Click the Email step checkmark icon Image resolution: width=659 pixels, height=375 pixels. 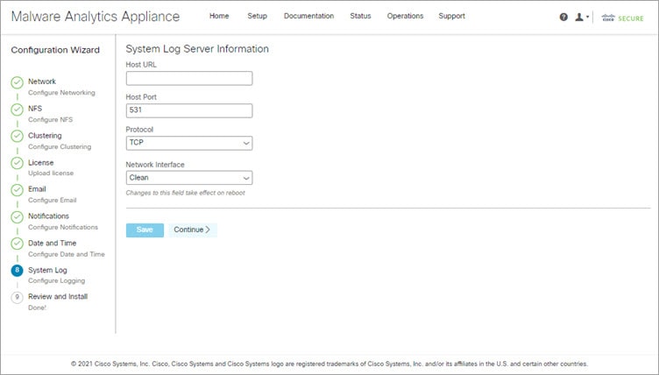click(18, 190)
